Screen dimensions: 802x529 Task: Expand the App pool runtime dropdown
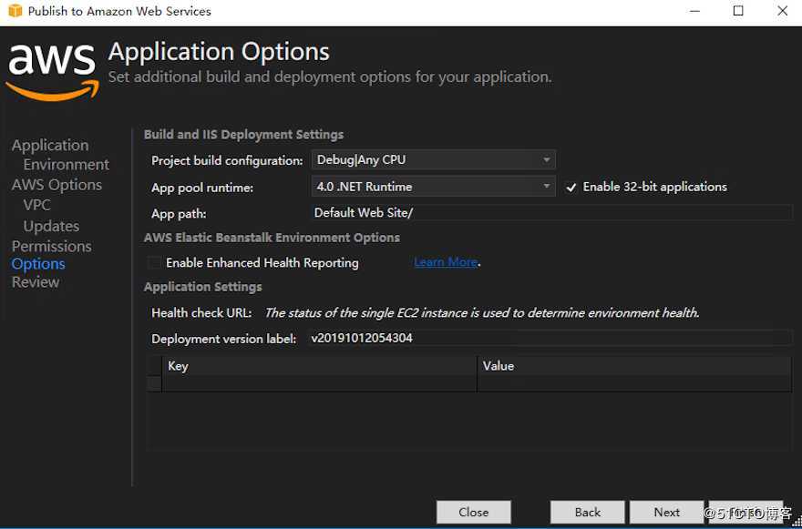click(x=433, y=187)
